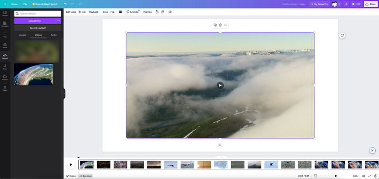Open the Magic assistant sparkle button
Image resolution: width=379 pixels, height=179 pixels.
click(x=372, y=151)
